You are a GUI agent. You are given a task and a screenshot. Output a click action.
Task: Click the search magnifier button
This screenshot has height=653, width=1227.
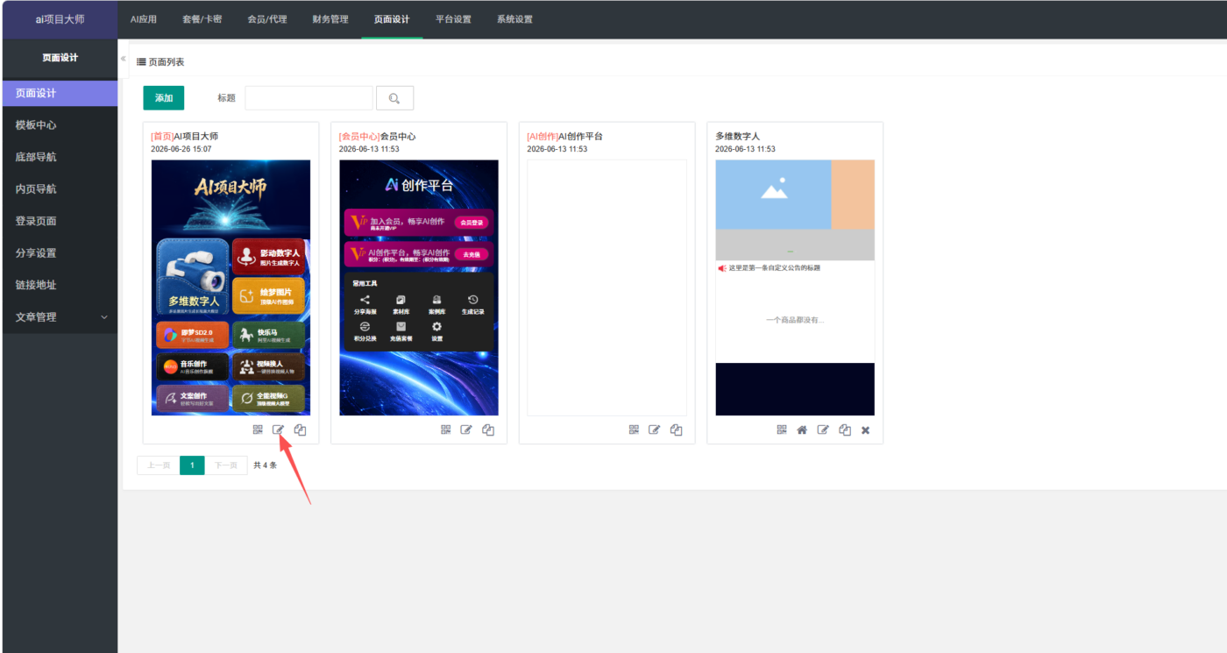[x=394, y=98]
